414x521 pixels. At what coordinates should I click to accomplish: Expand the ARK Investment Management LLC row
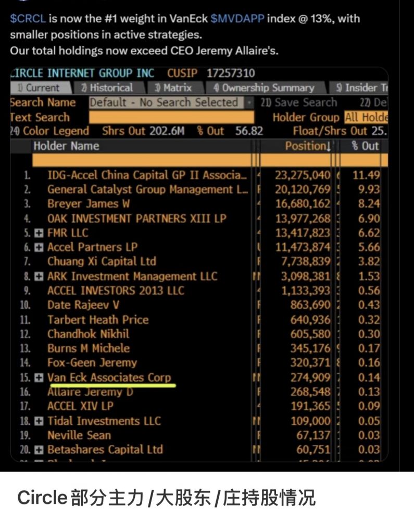coord(39,277)
